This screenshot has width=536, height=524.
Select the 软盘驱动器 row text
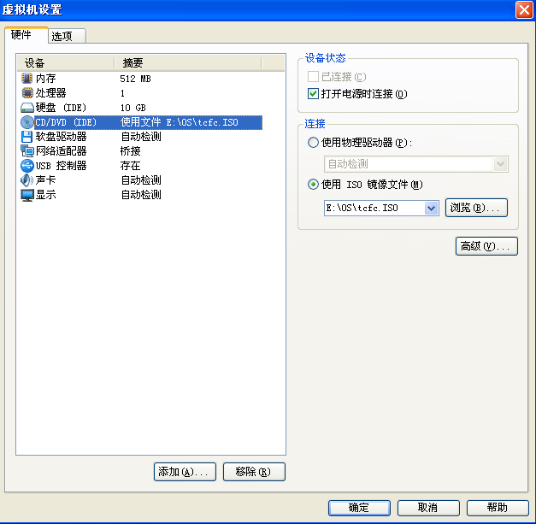point(62,137)
